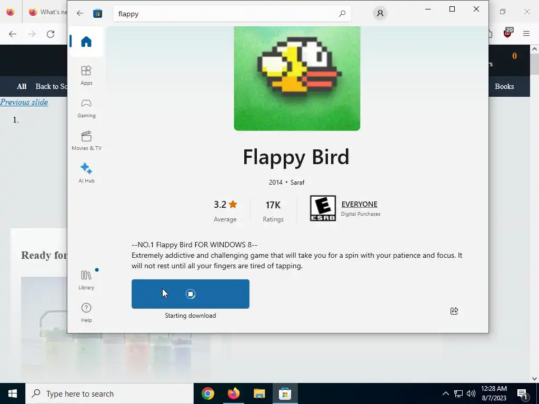Open the volume tray icon
This screenshot has height=404, width=539.
(471, 393)
